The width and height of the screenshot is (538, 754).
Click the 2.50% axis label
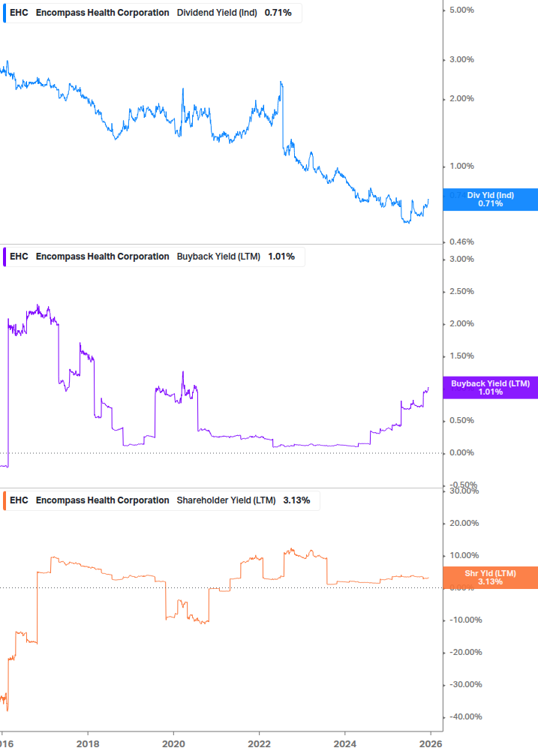pyautogui.click(x=461, y=291)
